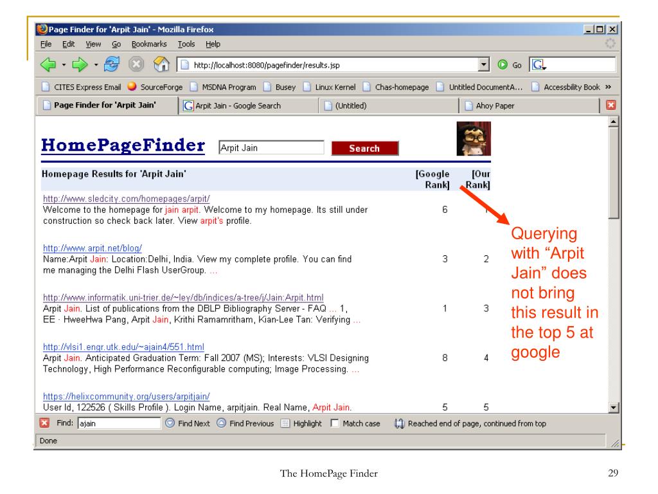Click the HomePageFinder logo link
This screenshot has width=658, height=494.
tap(123, 145)
